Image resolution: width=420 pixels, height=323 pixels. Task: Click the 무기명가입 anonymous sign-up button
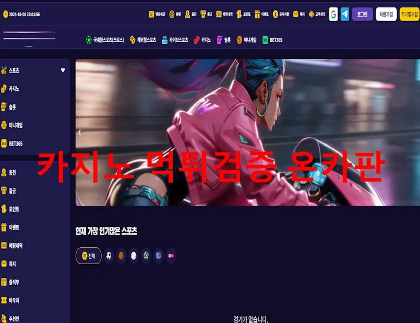(409, 14)
